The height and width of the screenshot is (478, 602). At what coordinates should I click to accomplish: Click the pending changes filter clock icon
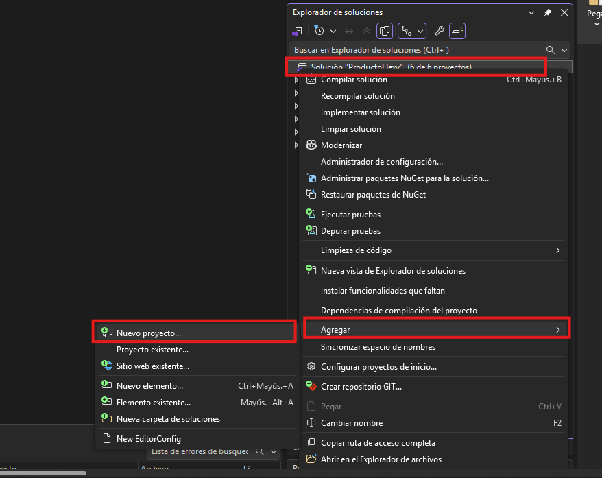[320, 31]
